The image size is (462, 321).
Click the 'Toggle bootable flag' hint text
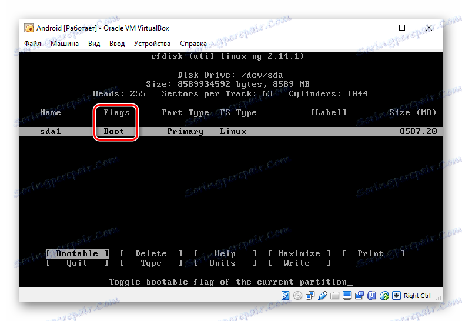227,282
